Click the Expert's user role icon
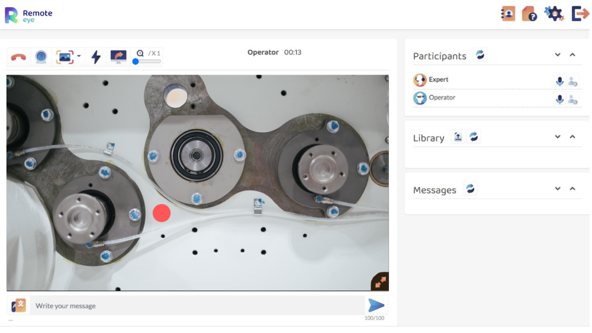Image resolution: width=592 pixels, height=333 pixels. (572, 81)
